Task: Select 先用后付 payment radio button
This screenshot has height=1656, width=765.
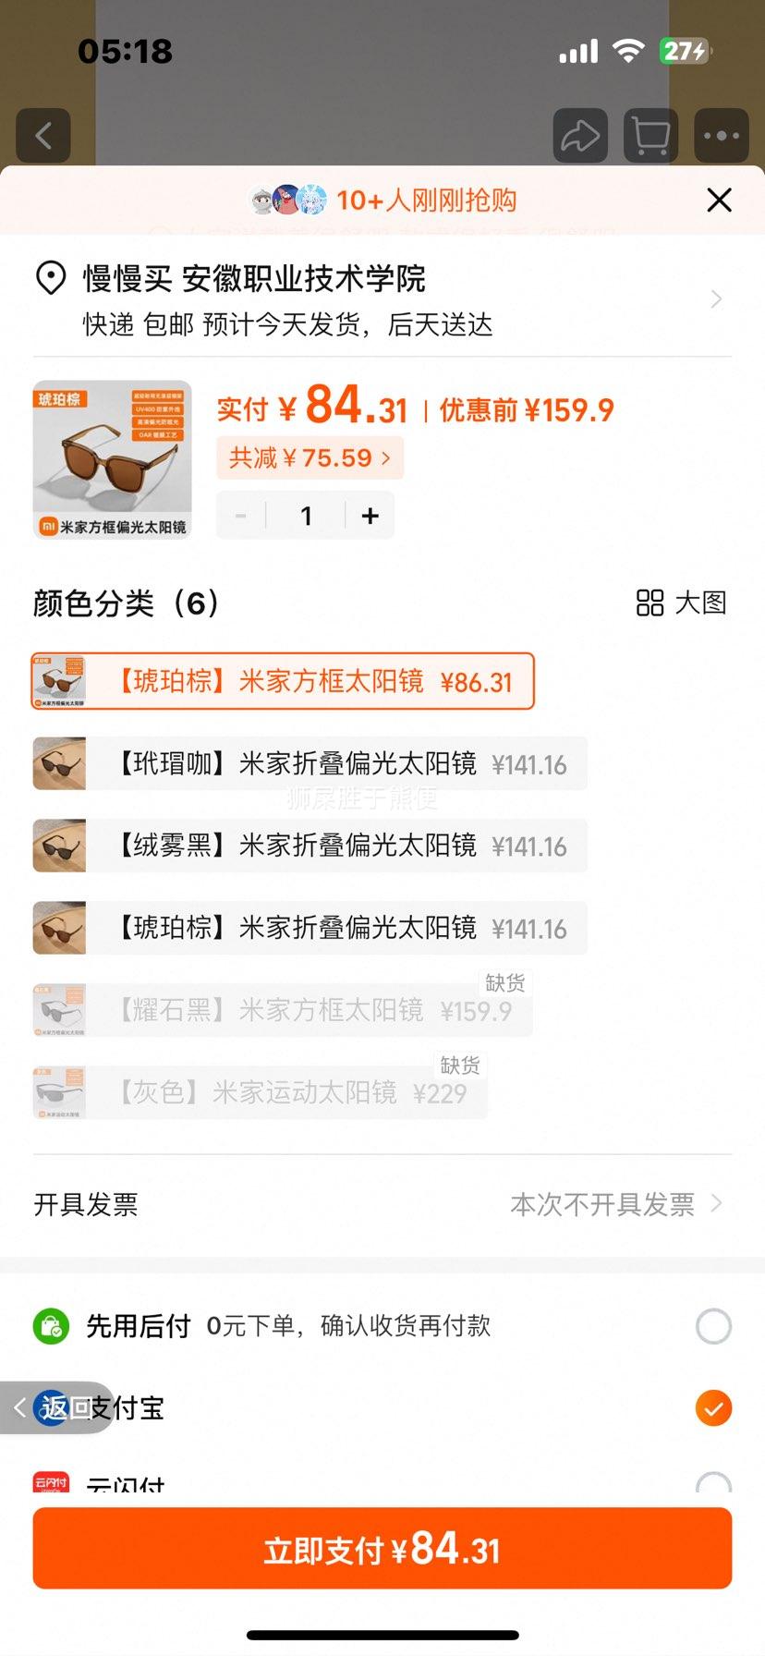Action: [713, 1326]
